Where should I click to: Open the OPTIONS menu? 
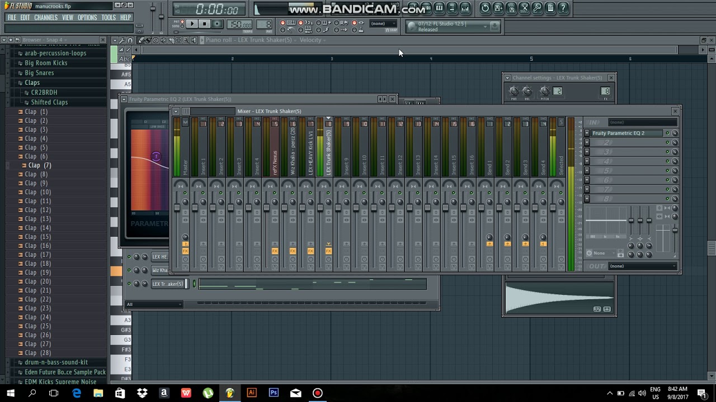(87, 17)
